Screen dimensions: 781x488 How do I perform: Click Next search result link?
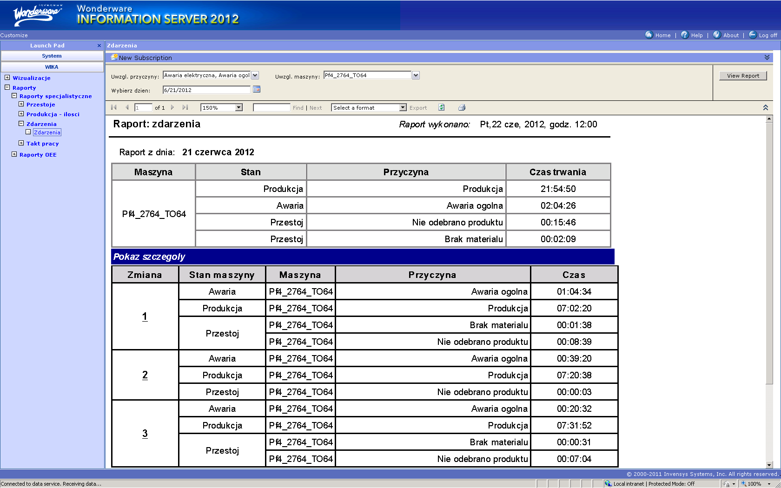pos(316,108)
